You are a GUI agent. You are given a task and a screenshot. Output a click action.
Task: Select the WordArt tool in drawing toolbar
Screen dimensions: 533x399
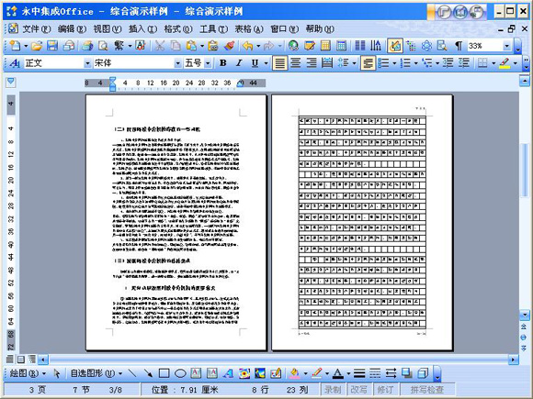228,373
